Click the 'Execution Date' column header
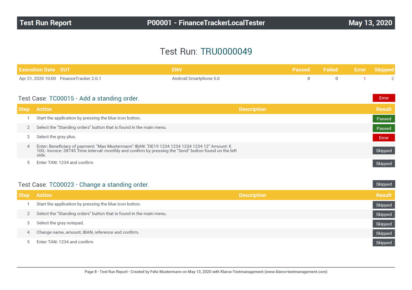The width and height of the screenshot is (412, 290). 37,70
